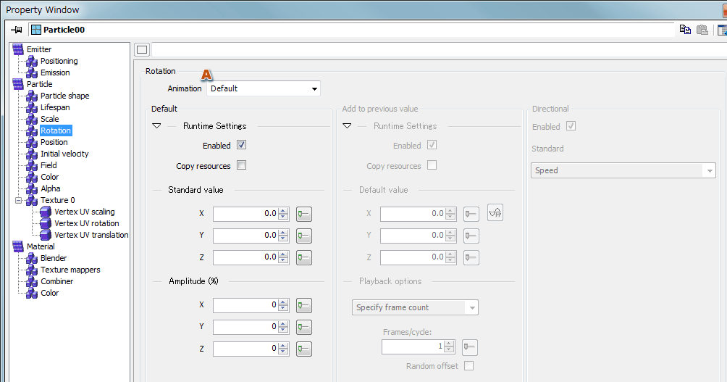The width and height of the screenshot is (727, 382).
Task: Enable Copy resources in Default section
Action: pyautogui.click(x=242, y=165)
